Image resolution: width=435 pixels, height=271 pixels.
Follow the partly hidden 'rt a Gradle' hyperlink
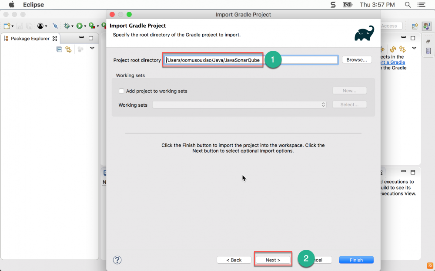pyautogui.click(x=393, y=62)
